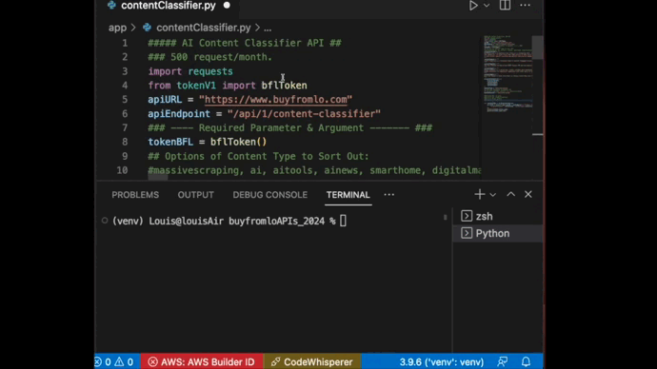Click the Required Parameter & Argument comment
The height and width of the screenshot is (369, 657).
click(x=290, y=128)
